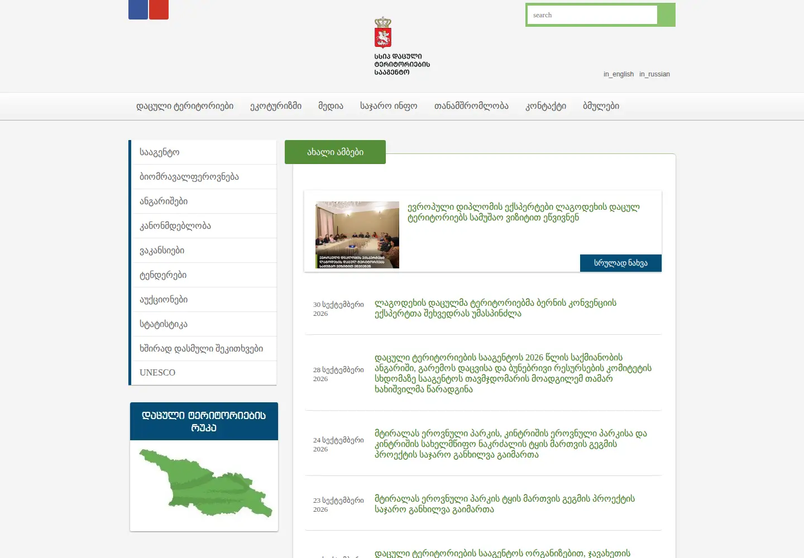Viewport: 804px width, 558px height.
Task: Select აუქციონები in sidebar
Action: pos(204,300)
